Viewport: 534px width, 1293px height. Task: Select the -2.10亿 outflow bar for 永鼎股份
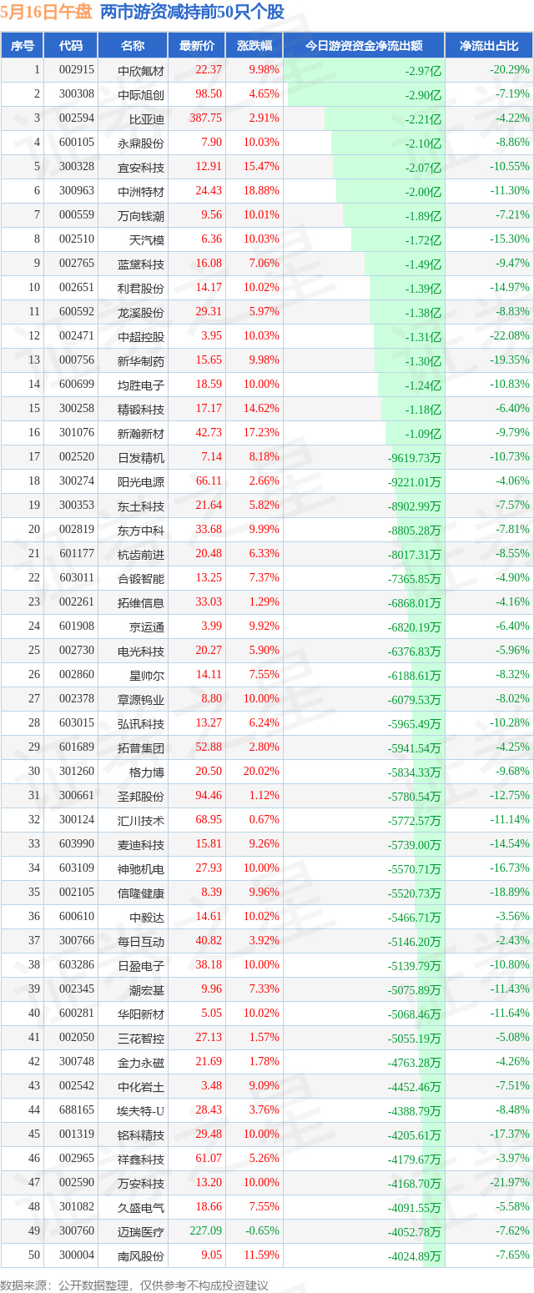(387, 143)
